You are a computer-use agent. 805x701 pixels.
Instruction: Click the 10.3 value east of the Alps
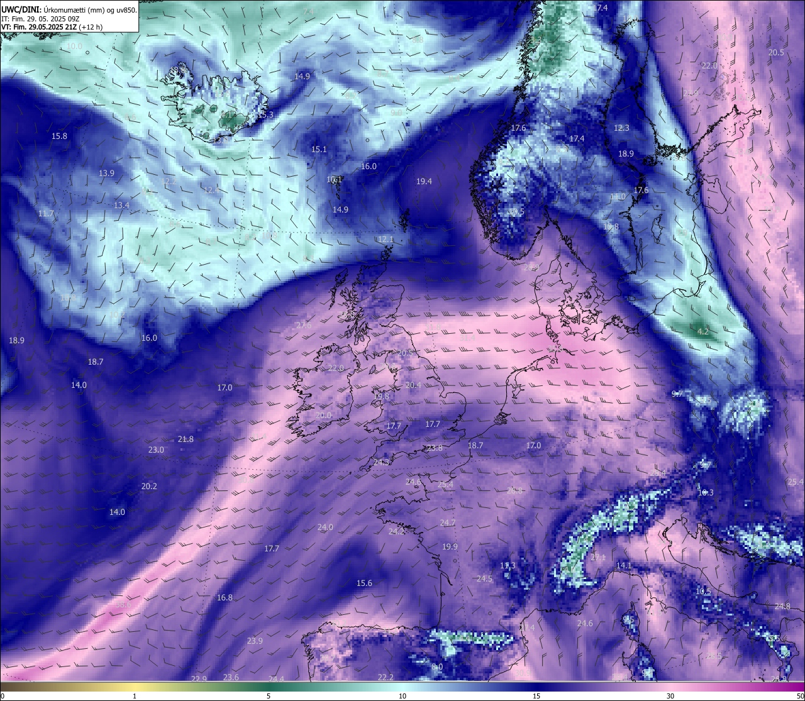pyautogui.click(x=706, y=492)
